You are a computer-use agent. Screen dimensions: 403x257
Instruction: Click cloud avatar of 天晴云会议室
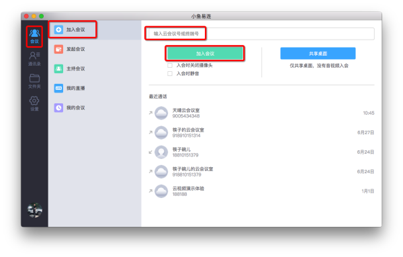point(161,113)
